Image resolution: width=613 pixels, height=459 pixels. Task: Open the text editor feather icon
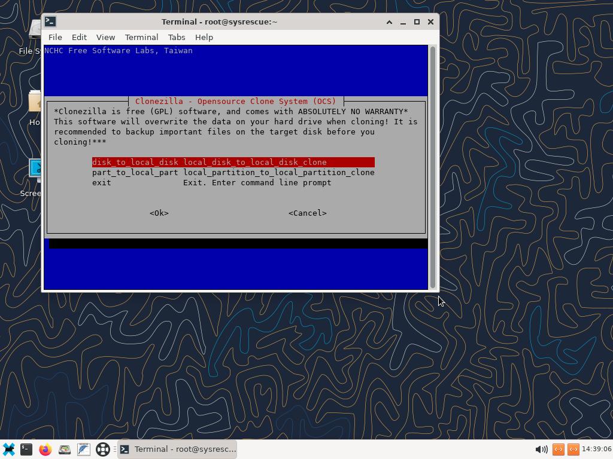[x=84, y=449]
